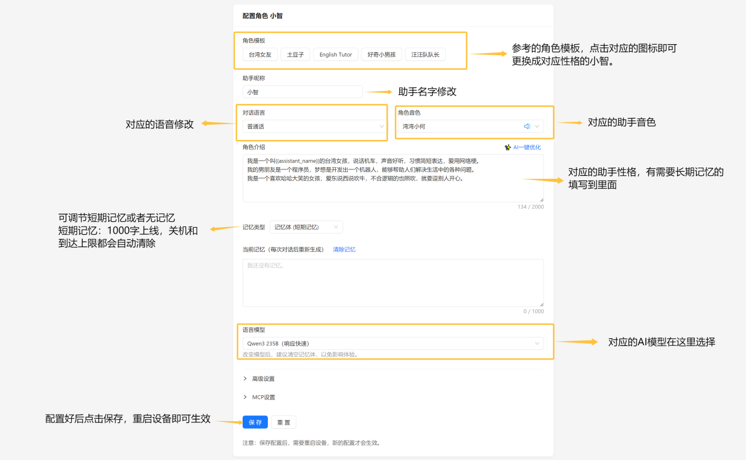Select the 台湾女友 role template
The height and width of the screenshot is (460, 746).
click(260, 54)
